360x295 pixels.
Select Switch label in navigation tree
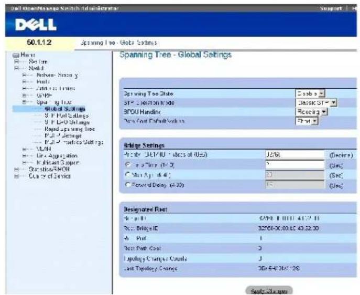(36, 68)
